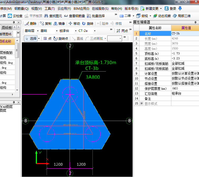Viewport: 199px width, 177px height.
Task: Open the select tool dropdown arrow
Action: (x=39, y=38)
